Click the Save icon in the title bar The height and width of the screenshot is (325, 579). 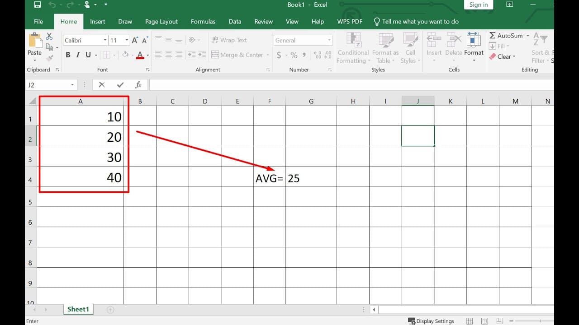pos(38,5)
